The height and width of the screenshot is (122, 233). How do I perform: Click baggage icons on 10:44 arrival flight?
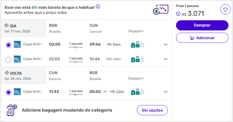tap(137, 59)
